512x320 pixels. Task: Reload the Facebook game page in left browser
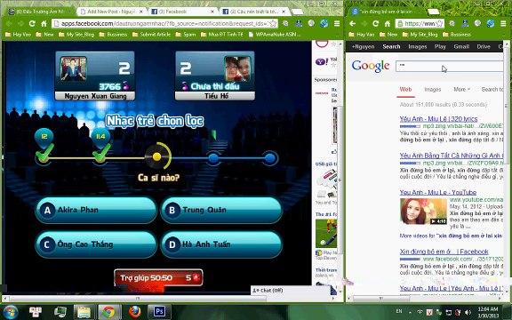coord(32,23)
